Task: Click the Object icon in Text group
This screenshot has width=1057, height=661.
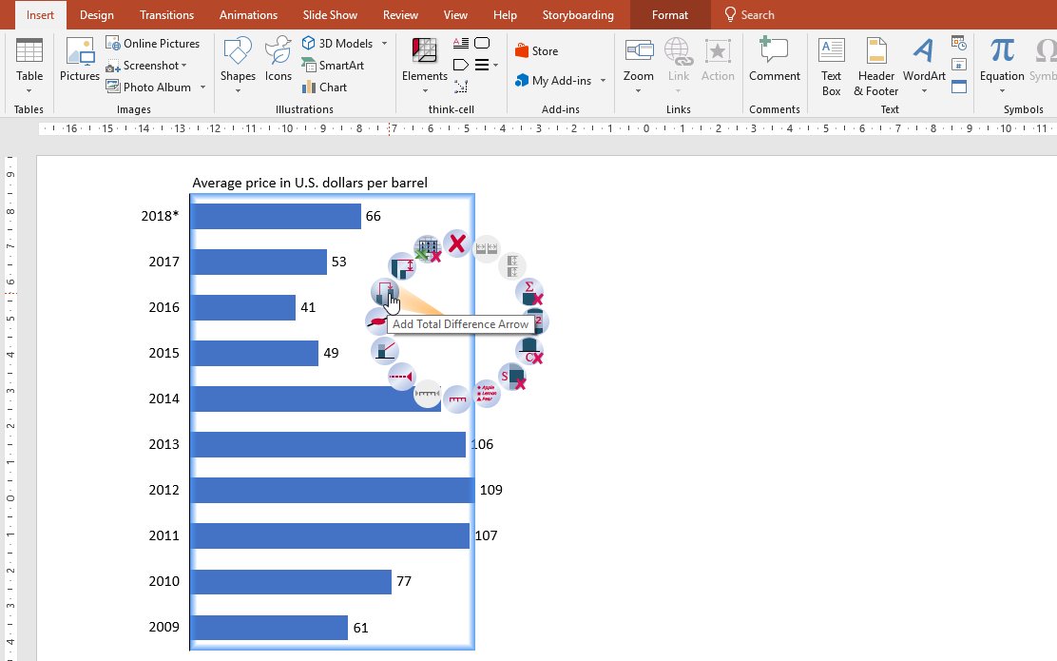Action: point(959,87)
